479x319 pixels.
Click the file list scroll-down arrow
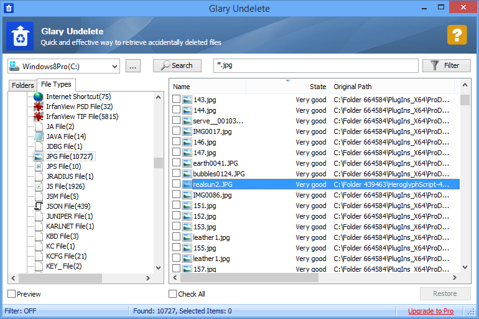(465, 267)
